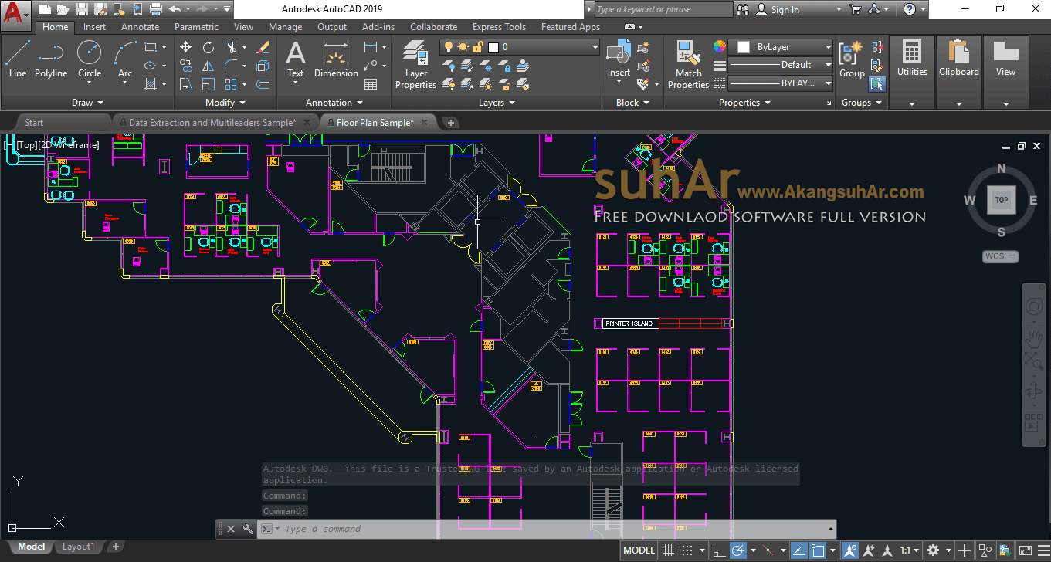Screen dimensions: 1051x562
Task: Activate the Offset tool
Action: pos(263,84)
